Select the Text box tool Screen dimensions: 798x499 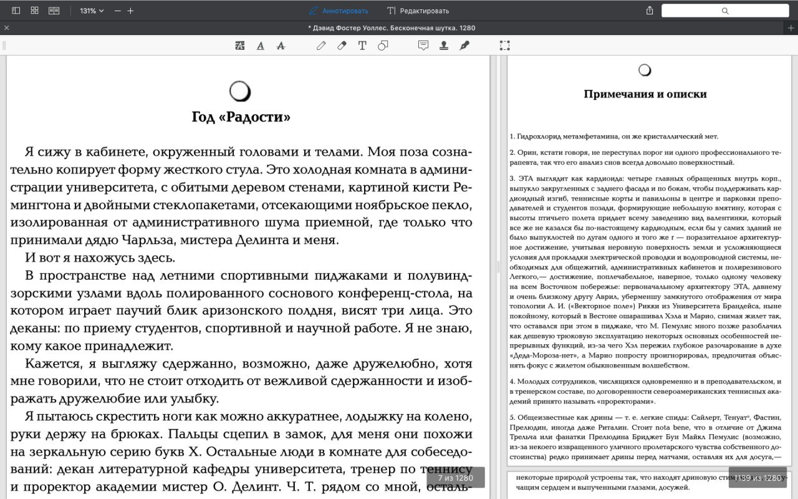(362, 46)
